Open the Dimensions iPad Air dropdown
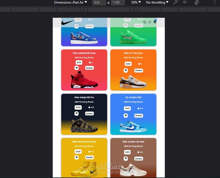Viewport: 220px width, 178px height. pyautogui.click(x=71, y=2)
